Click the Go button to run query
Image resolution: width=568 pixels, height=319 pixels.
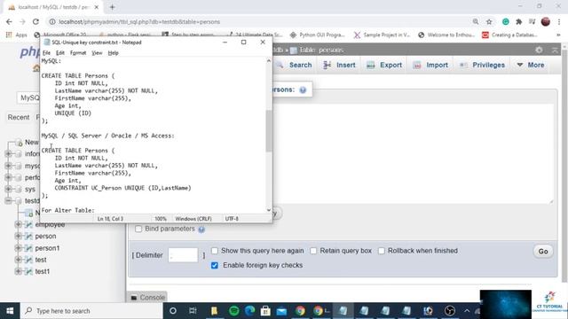click(542, 252)
